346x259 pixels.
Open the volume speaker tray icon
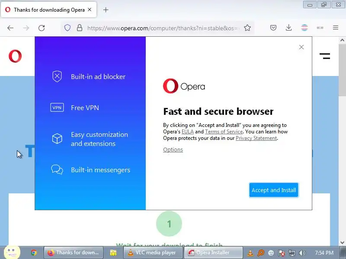coord(302,253)
